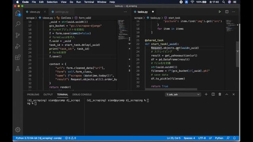Open the Run and Debug view
The width and height of the screenshot is (253, 142).
(x=18, y=46)
